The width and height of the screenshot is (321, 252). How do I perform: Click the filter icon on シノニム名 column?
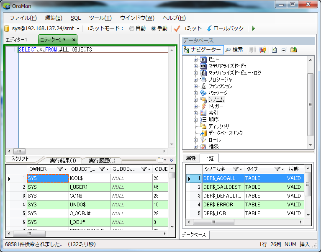point(236,169)
